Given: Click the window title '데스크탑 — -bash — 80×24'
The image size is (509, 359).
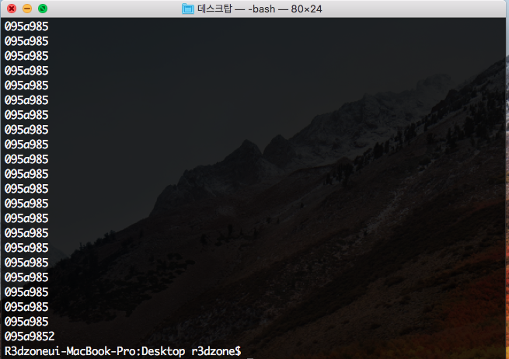Looking at the screenshot, I should coord(260,9).
